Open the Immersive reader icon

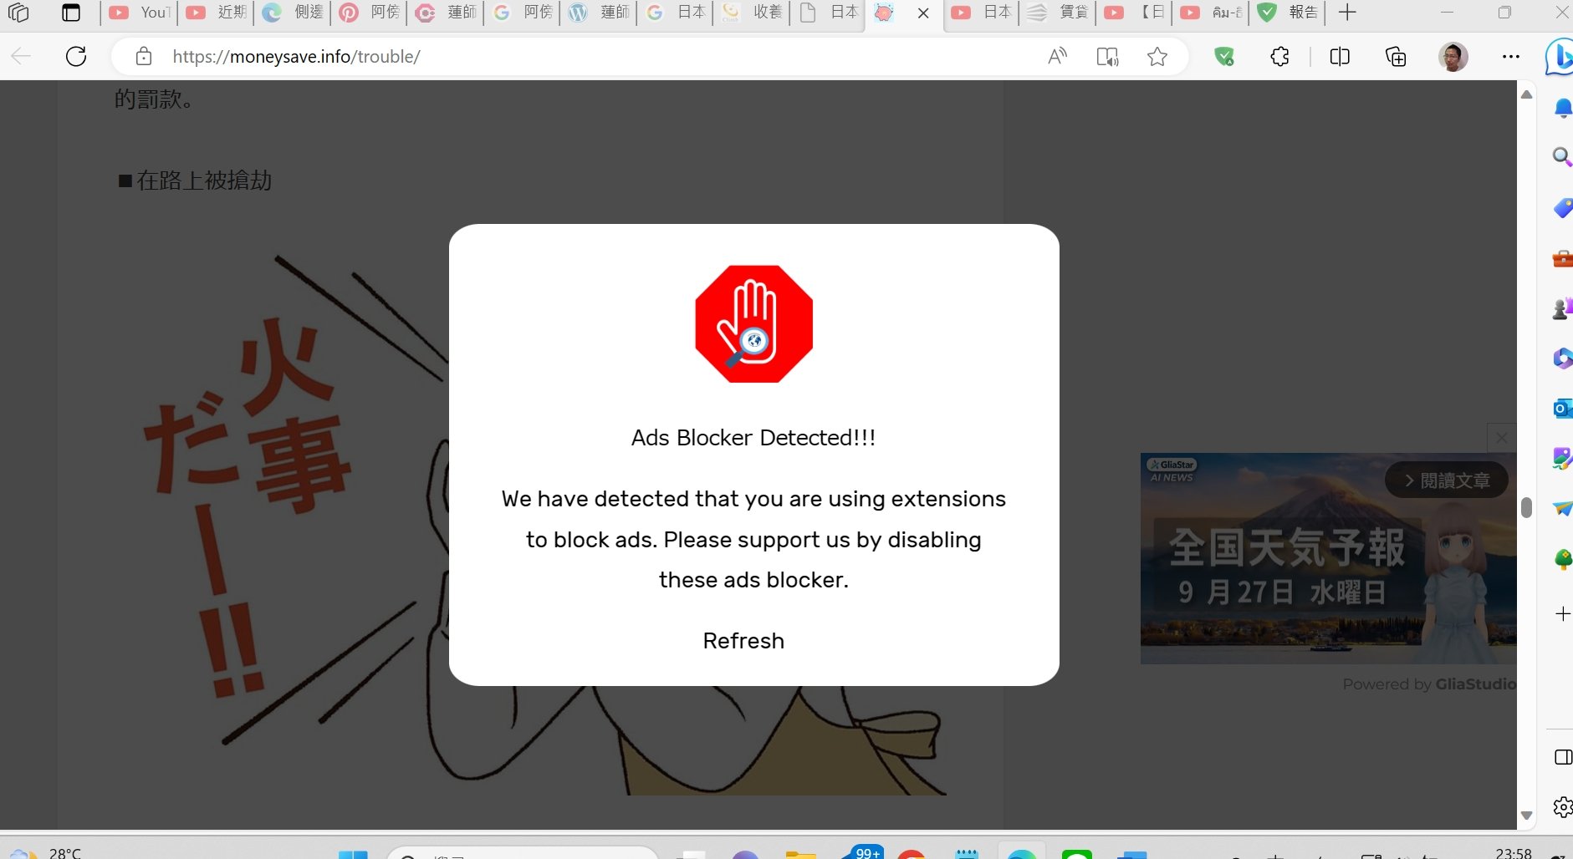1107,57
